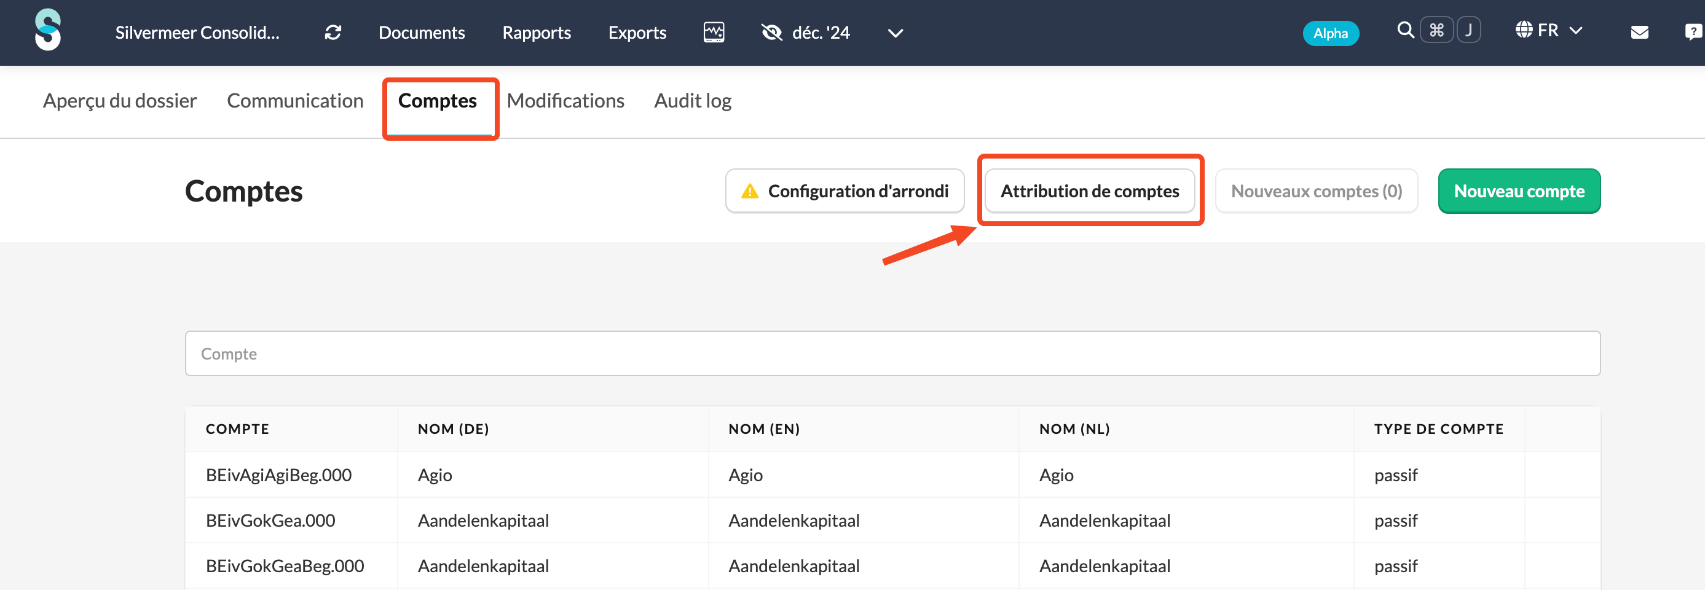Click NOM (NL) Aandelenkapitaal in BEivGokGea.000 row

click(x=1105, y=521)
